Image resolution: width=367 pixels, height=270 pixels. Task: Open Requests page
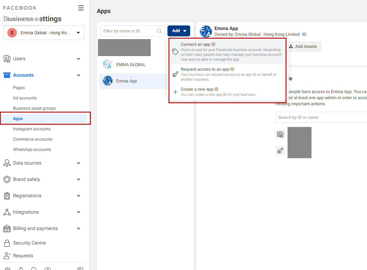tap(23, 256)
